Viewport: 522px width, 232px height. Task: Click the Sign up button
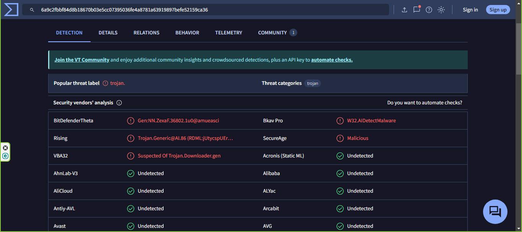point(498,10)
